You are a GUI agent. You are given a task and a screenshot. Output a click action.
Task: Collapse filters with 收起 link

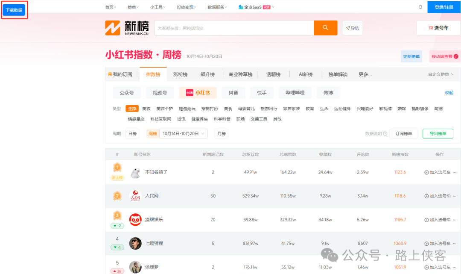tap(449, 93)
